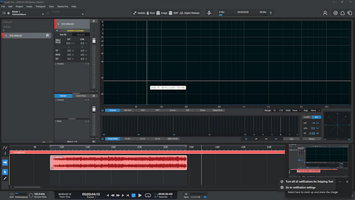Screen dimensions: 355x200
Task: Open the Channel Macro dropdown
Action: point(43,14)
